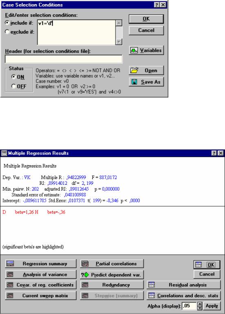Open Redundancy results

coord(112,285)
